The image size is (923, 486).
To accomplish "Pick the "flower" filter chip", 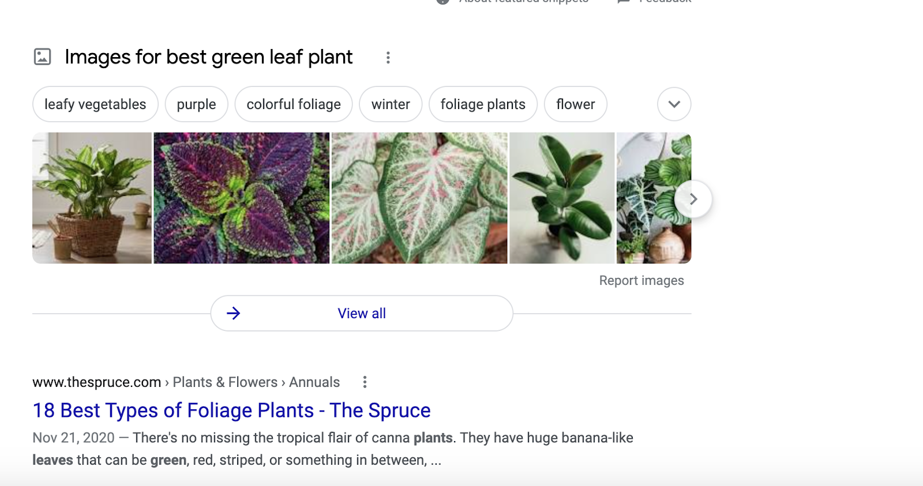I will click(x=575, y=104).
